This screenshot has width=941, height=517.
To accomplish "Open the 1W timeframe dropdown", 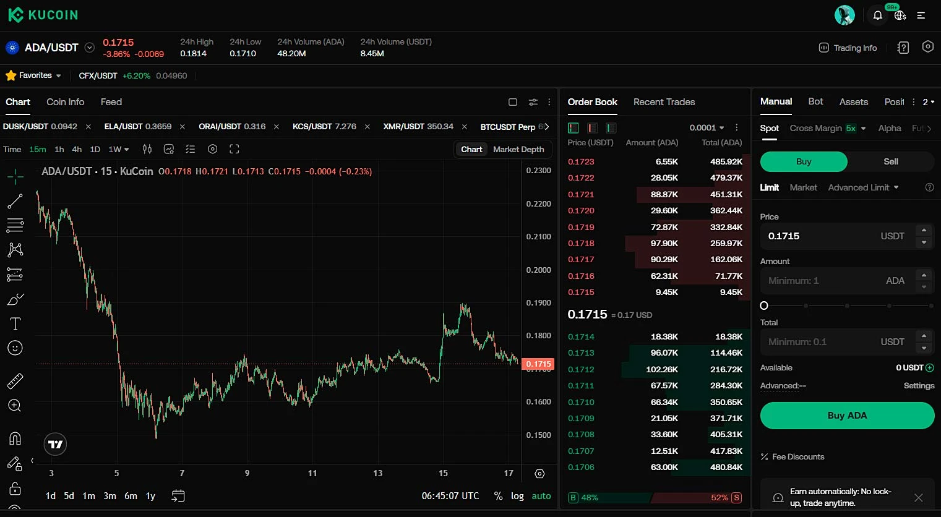I will pos(119,149).
